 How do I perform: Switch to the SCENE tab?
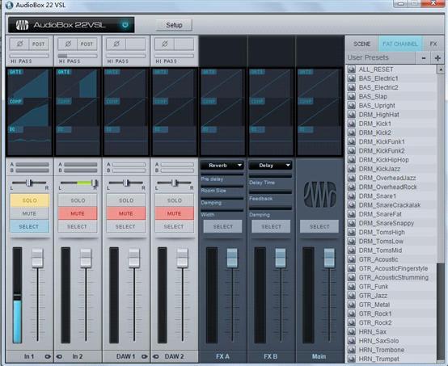click(361, 44)
